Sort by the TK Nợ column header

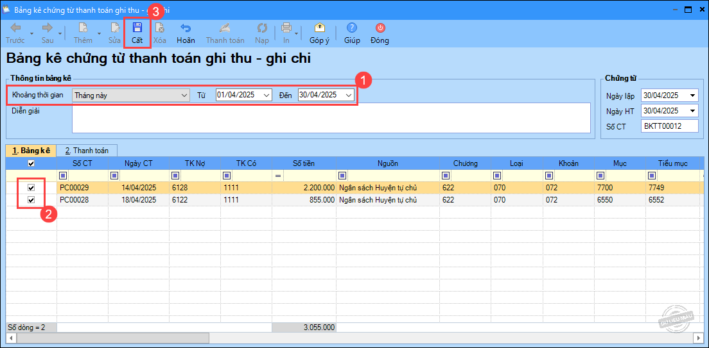click(x=195, y=163)
